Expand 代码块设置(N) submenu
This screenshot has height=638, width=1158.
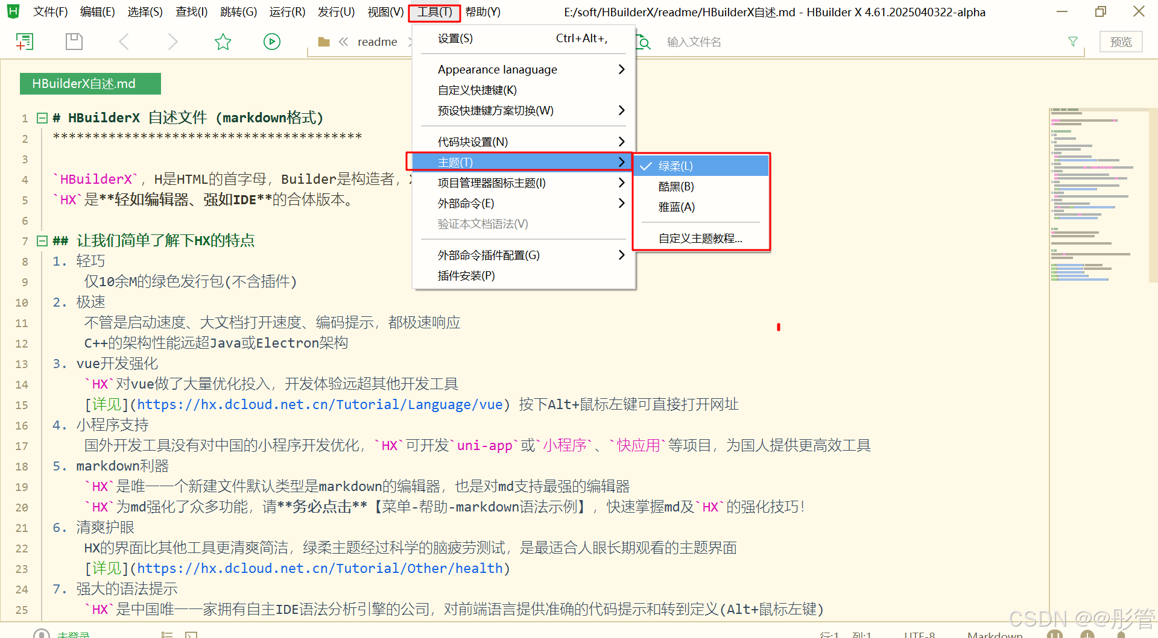click(524, 142)
